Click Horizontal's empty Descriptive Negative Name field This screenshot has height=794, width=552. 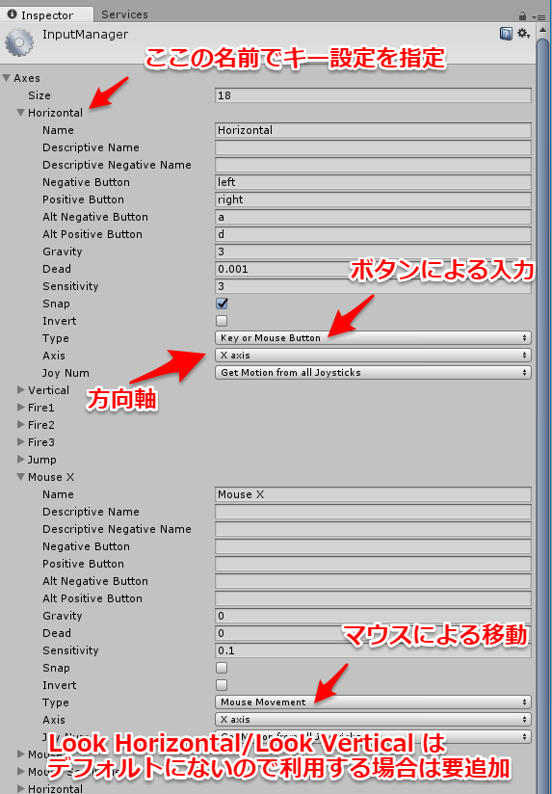coord(373,165)
